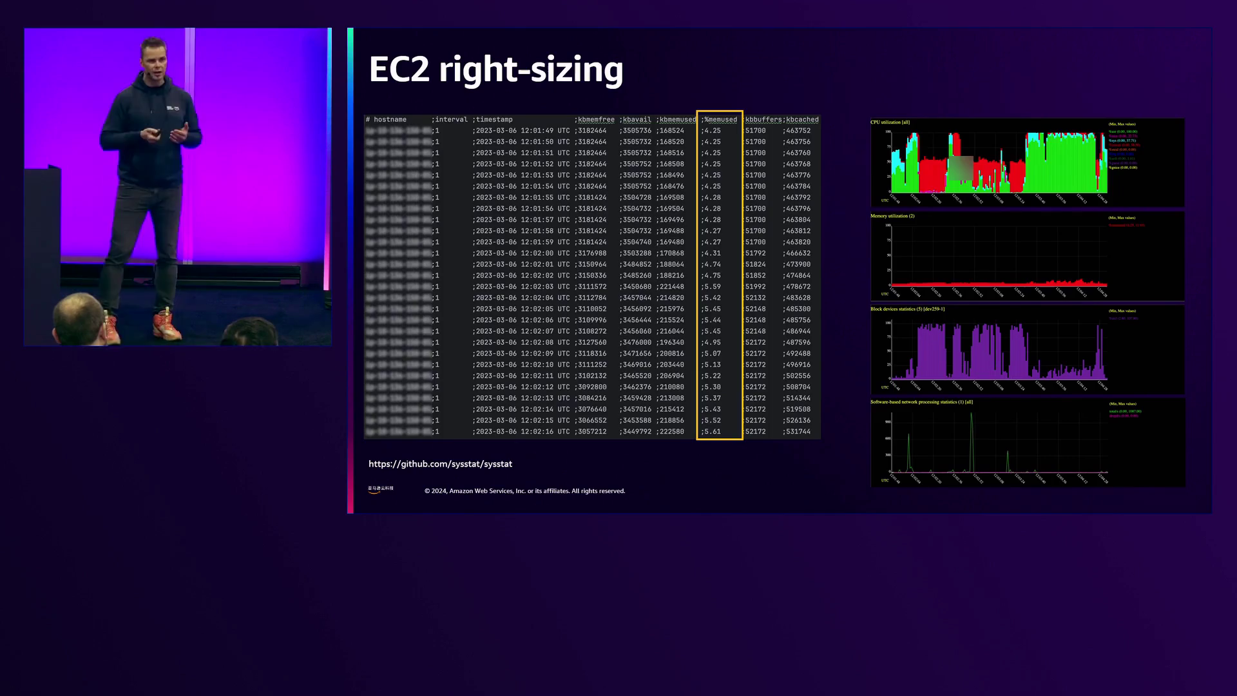1237x696 pixels.
Task: Click the kbcached column header
Action: click(x=802, y=120)
